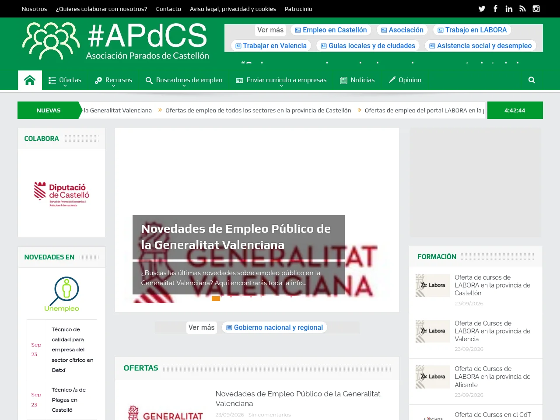Click the Diputació de Castelló logo
The height and width of the screenshot is (420, 560).
pos(62,194)
